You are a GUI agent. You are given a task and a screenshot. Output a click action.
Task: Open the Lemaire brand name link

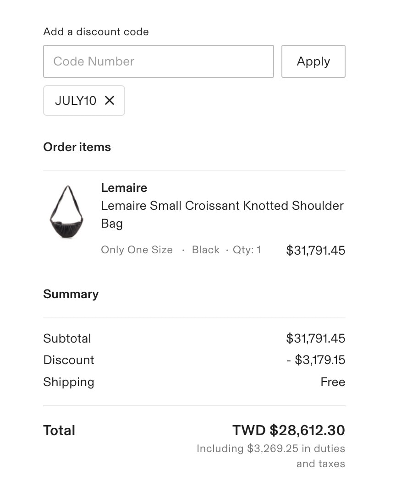pyautogui.click(x=124, y=188)
